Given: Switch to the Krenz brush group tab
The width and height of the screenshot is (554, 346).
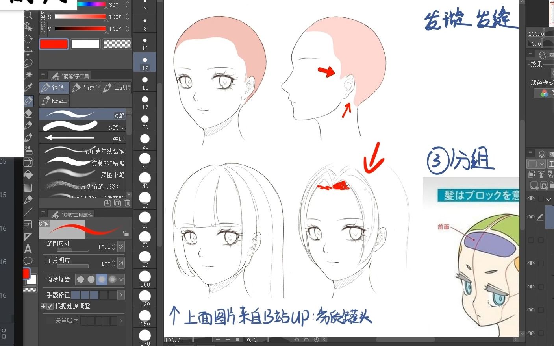Looking at the screenshot, I should 54,101.
